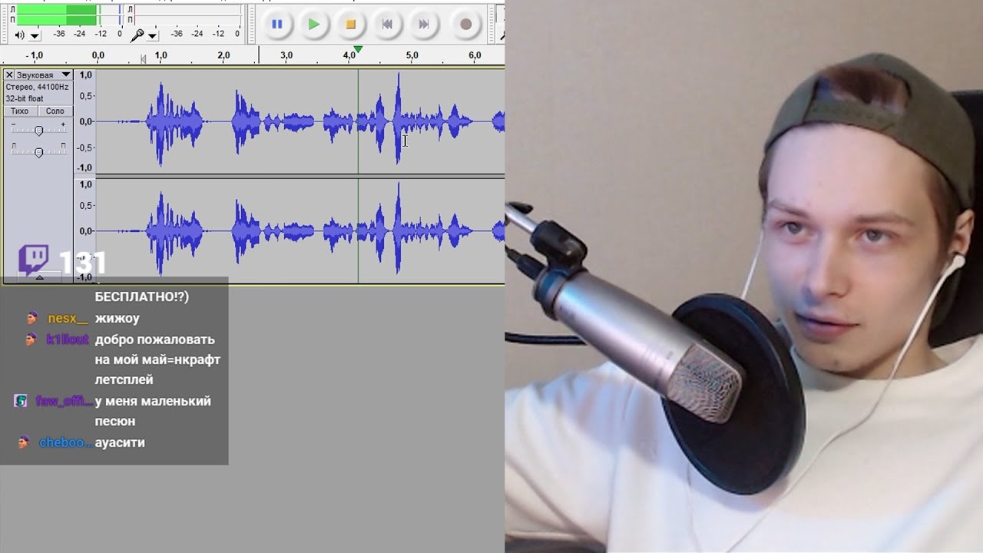
Task: Click the microphone recording meter icon
Action: [137, 35]
